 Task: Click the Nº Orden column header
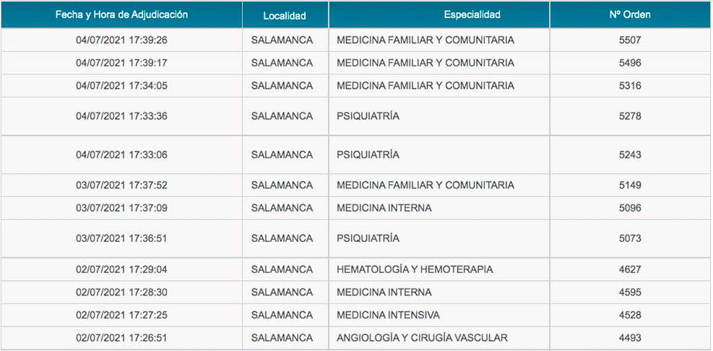[630, 14]
